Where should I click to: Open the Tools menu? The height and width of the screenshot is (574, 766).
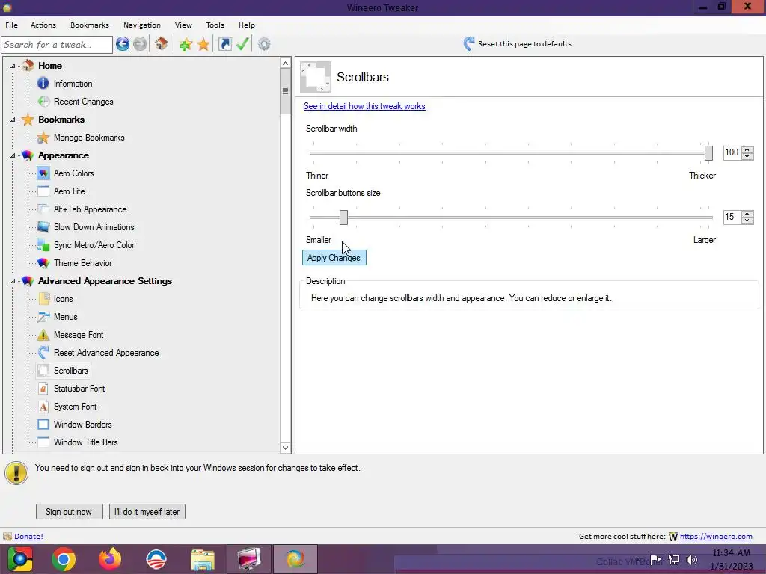215,25
